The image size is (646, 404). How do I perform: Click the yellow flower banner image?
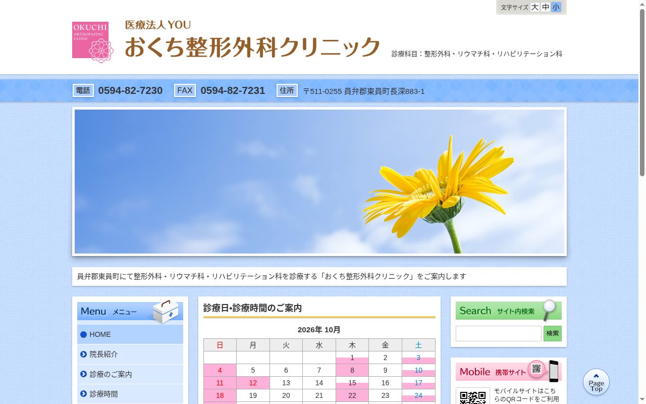pyautogui.click(x=319, y=181)
